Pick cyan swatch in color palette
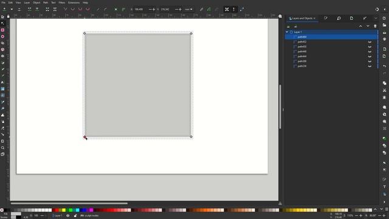The width and height of the screenshot is (389, 219). click(x=78, y=210)
